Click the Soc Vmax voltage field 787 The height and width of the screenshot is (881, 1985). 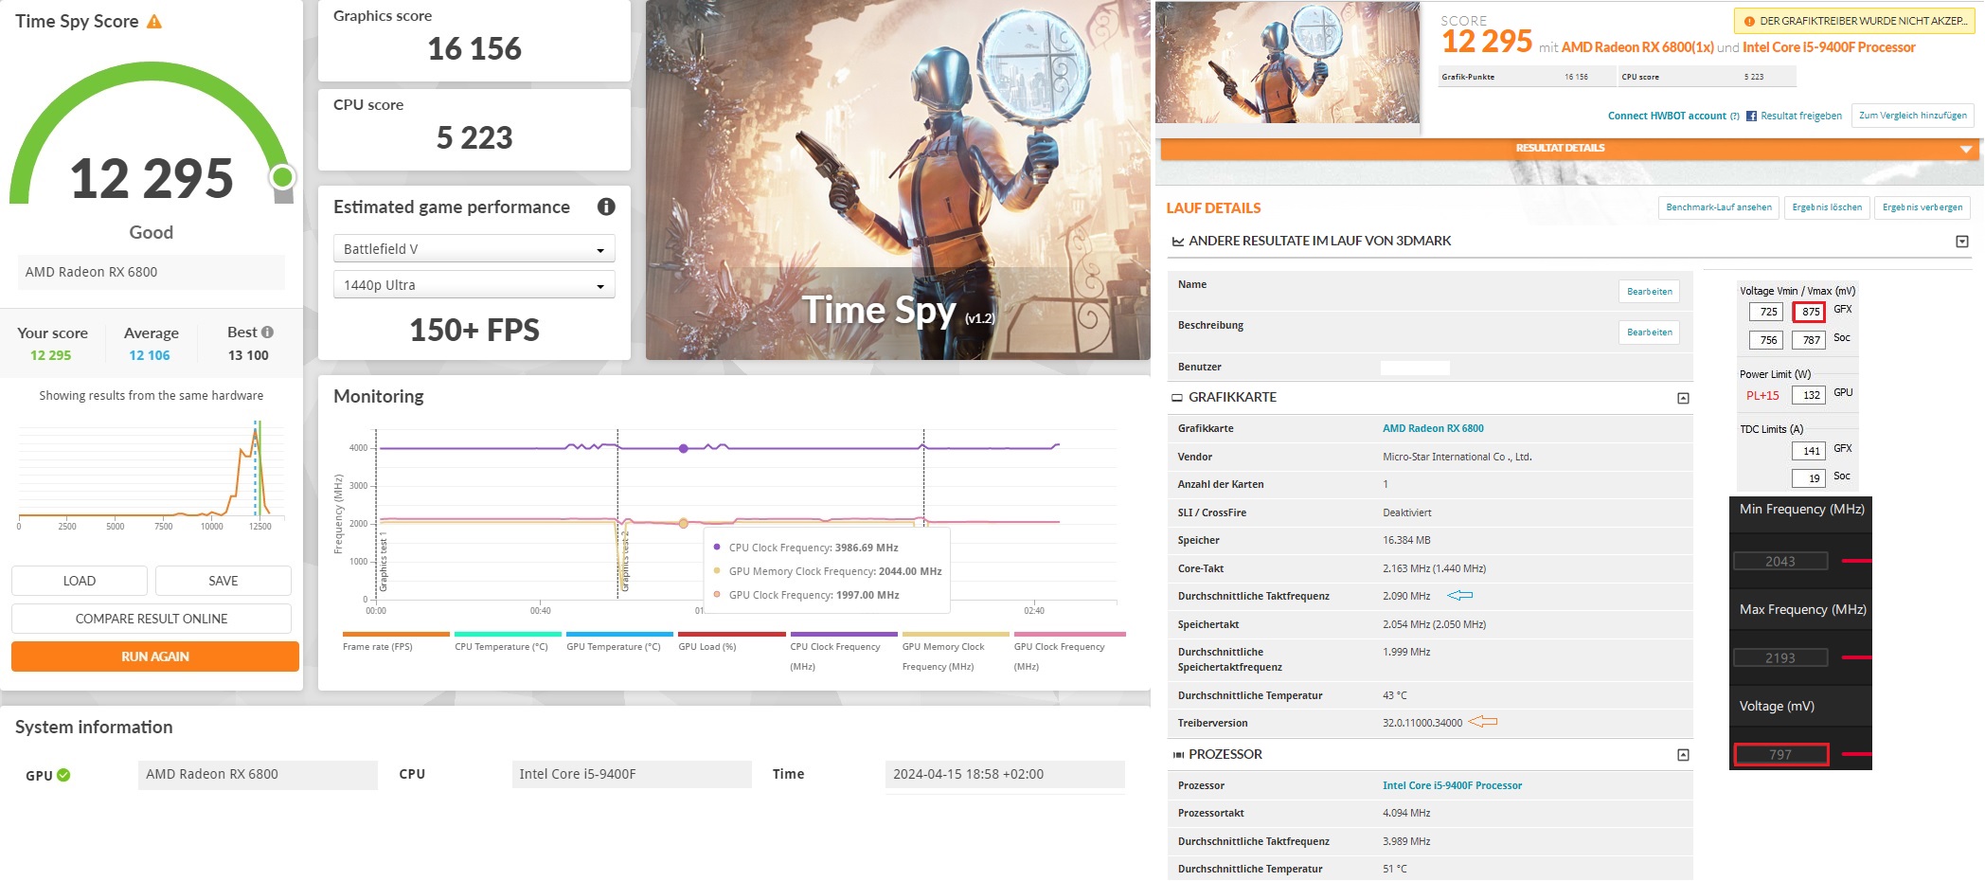(x=1809, y=340)
